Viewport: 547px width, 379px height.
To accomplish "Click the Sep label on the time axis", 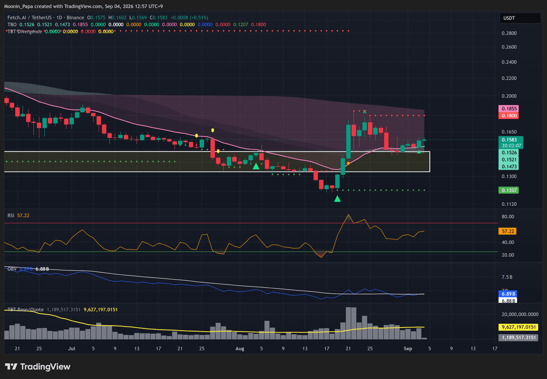I will tap(407, 348).
